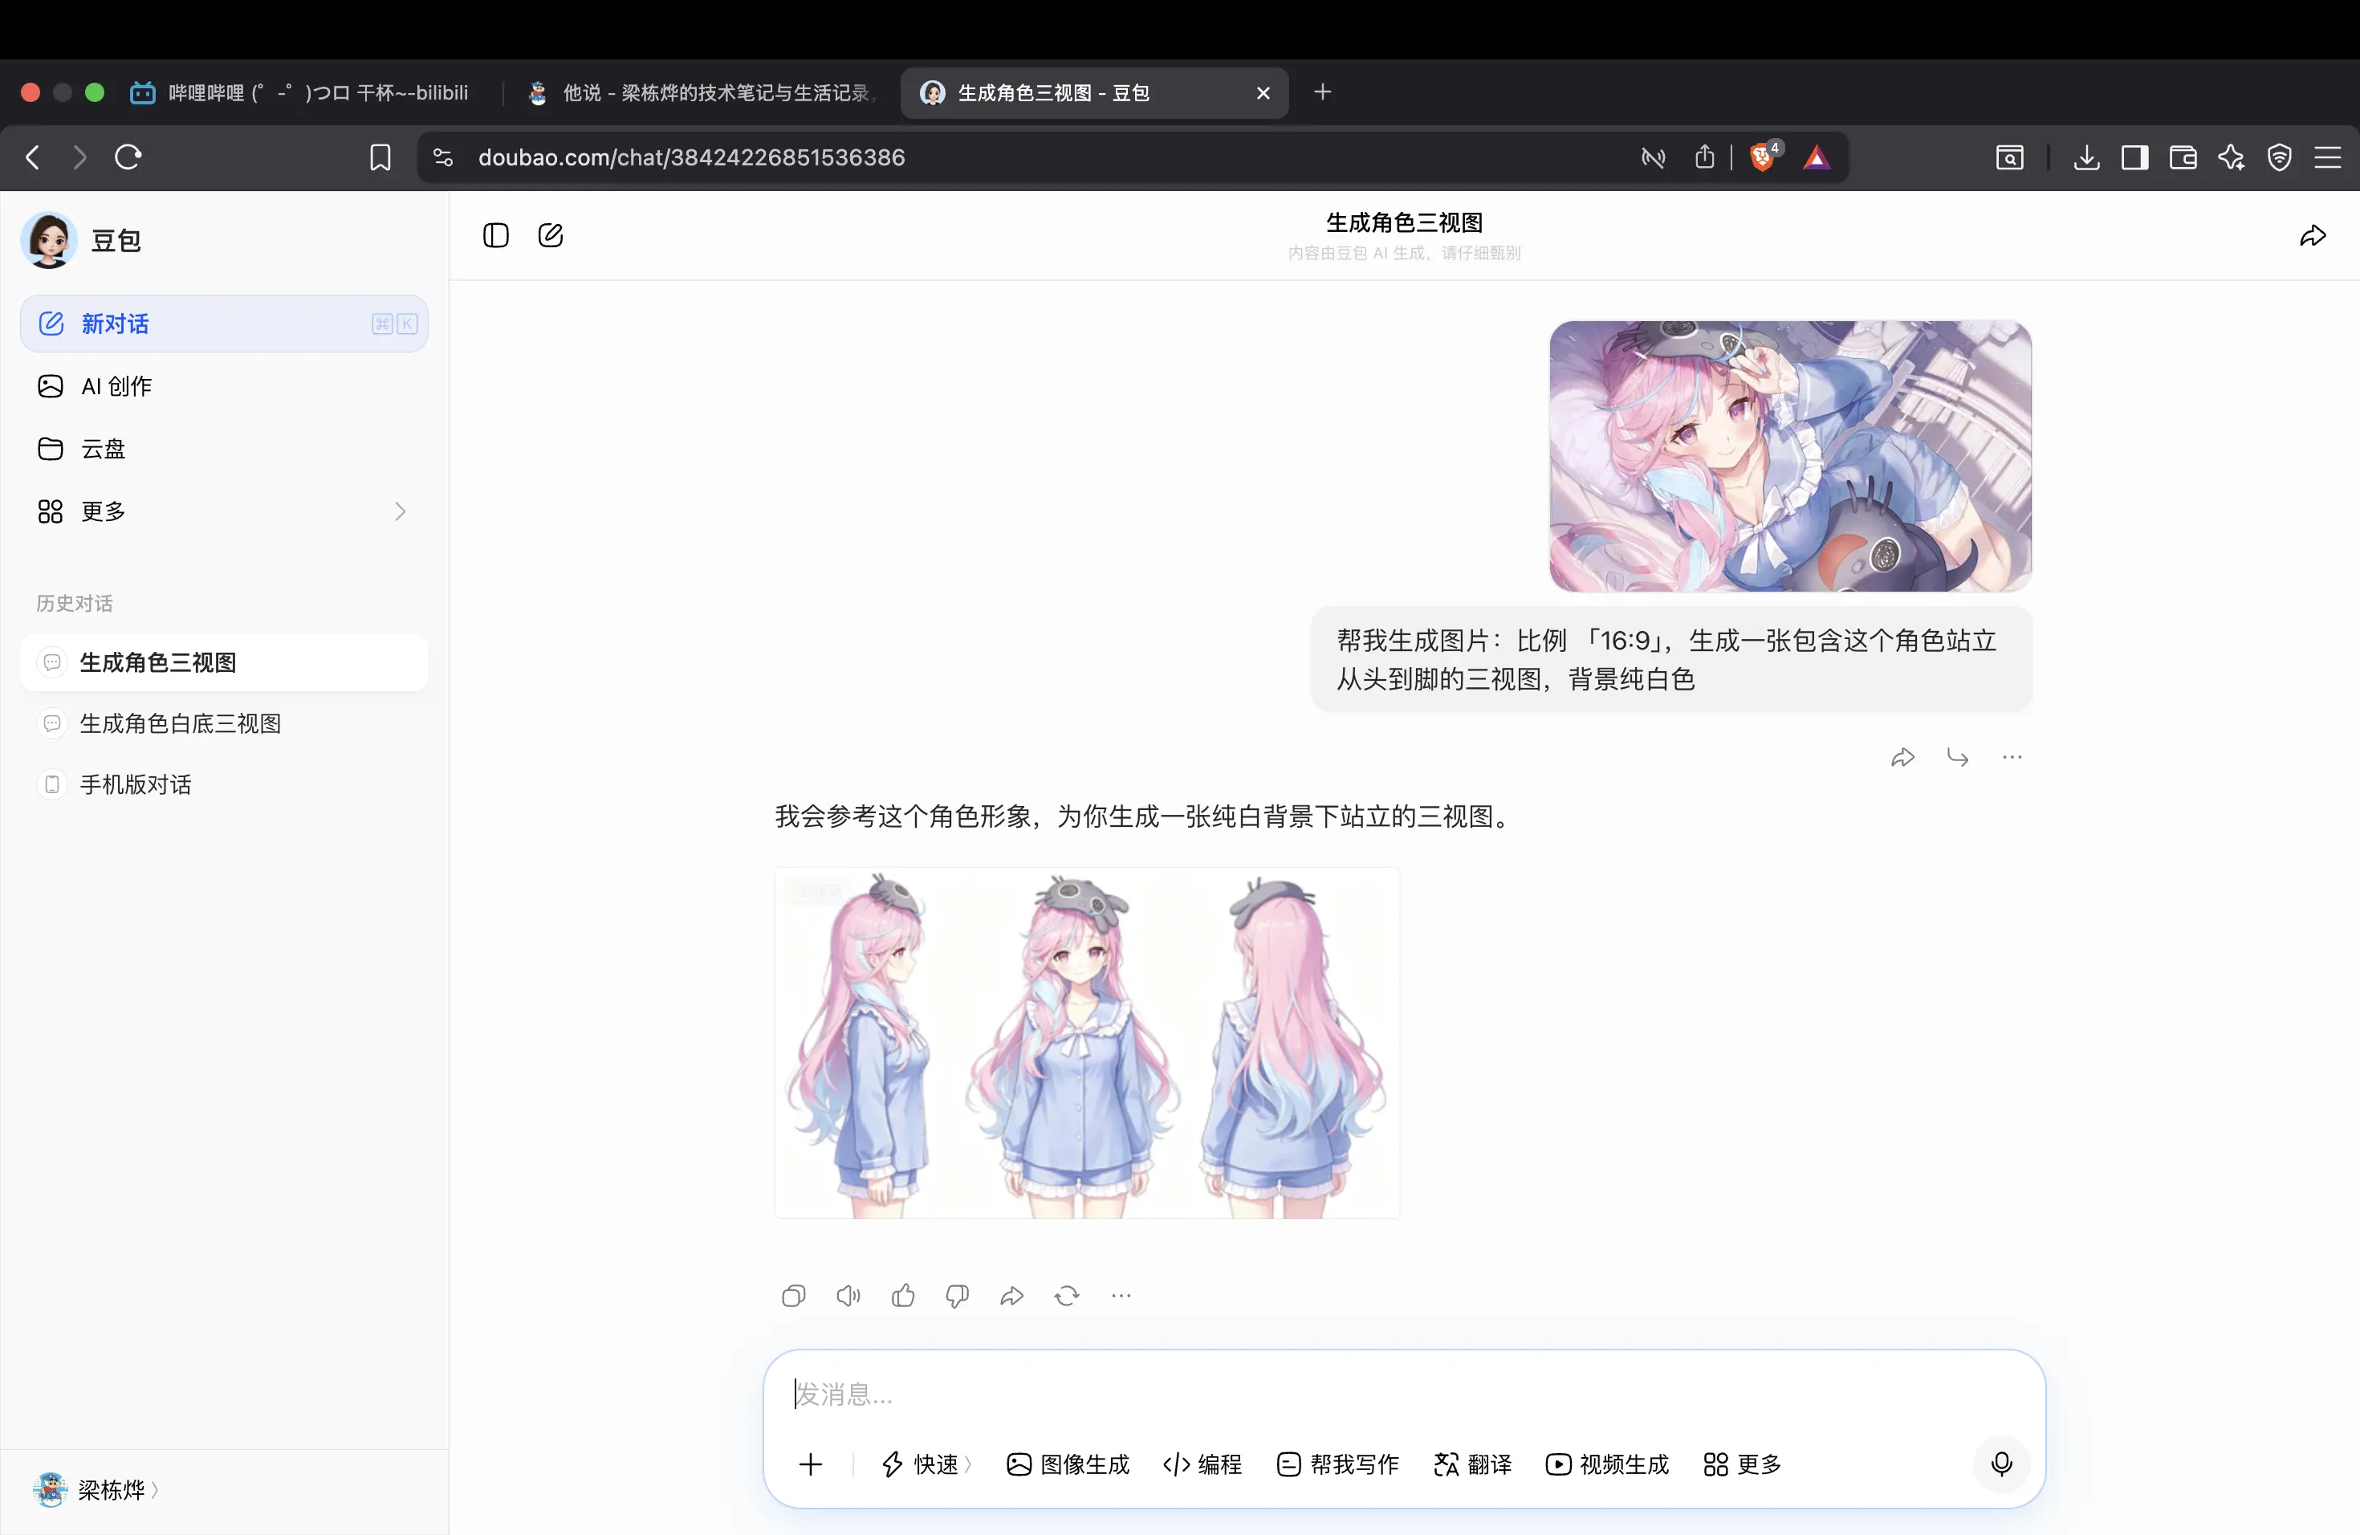Click the new chat pencil icon in header
Screen dimensions: 2360x1535
tap(551, 235)
